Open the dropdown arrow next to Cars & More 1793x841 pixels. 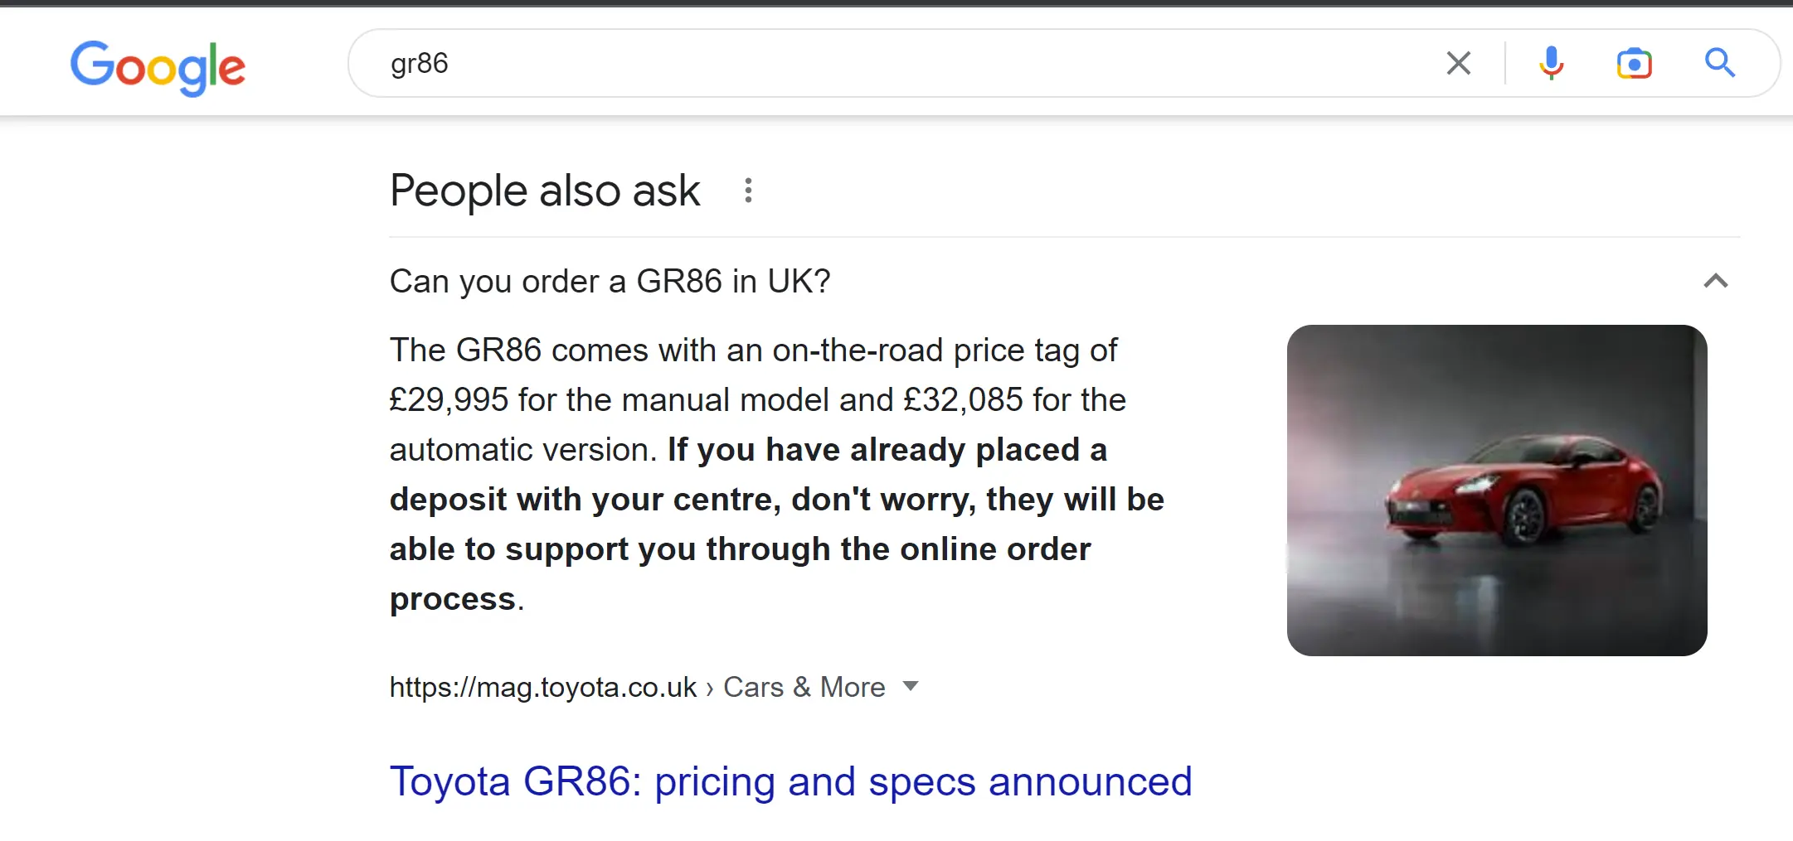[x=911, y=686]
